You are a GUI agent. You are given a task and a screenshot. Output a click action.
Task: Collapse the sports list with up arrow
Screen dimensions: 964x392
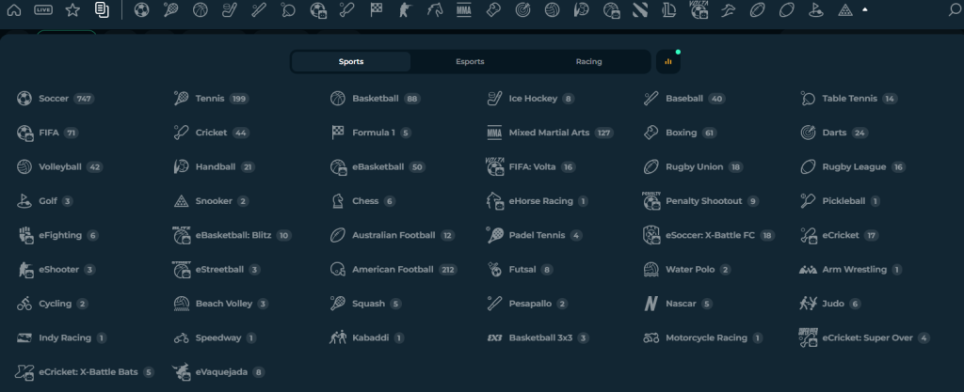tap(865, 9)
